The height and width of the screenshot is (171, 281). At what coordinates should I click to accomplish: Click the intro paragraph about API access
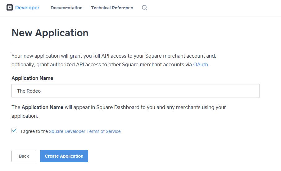114,60
